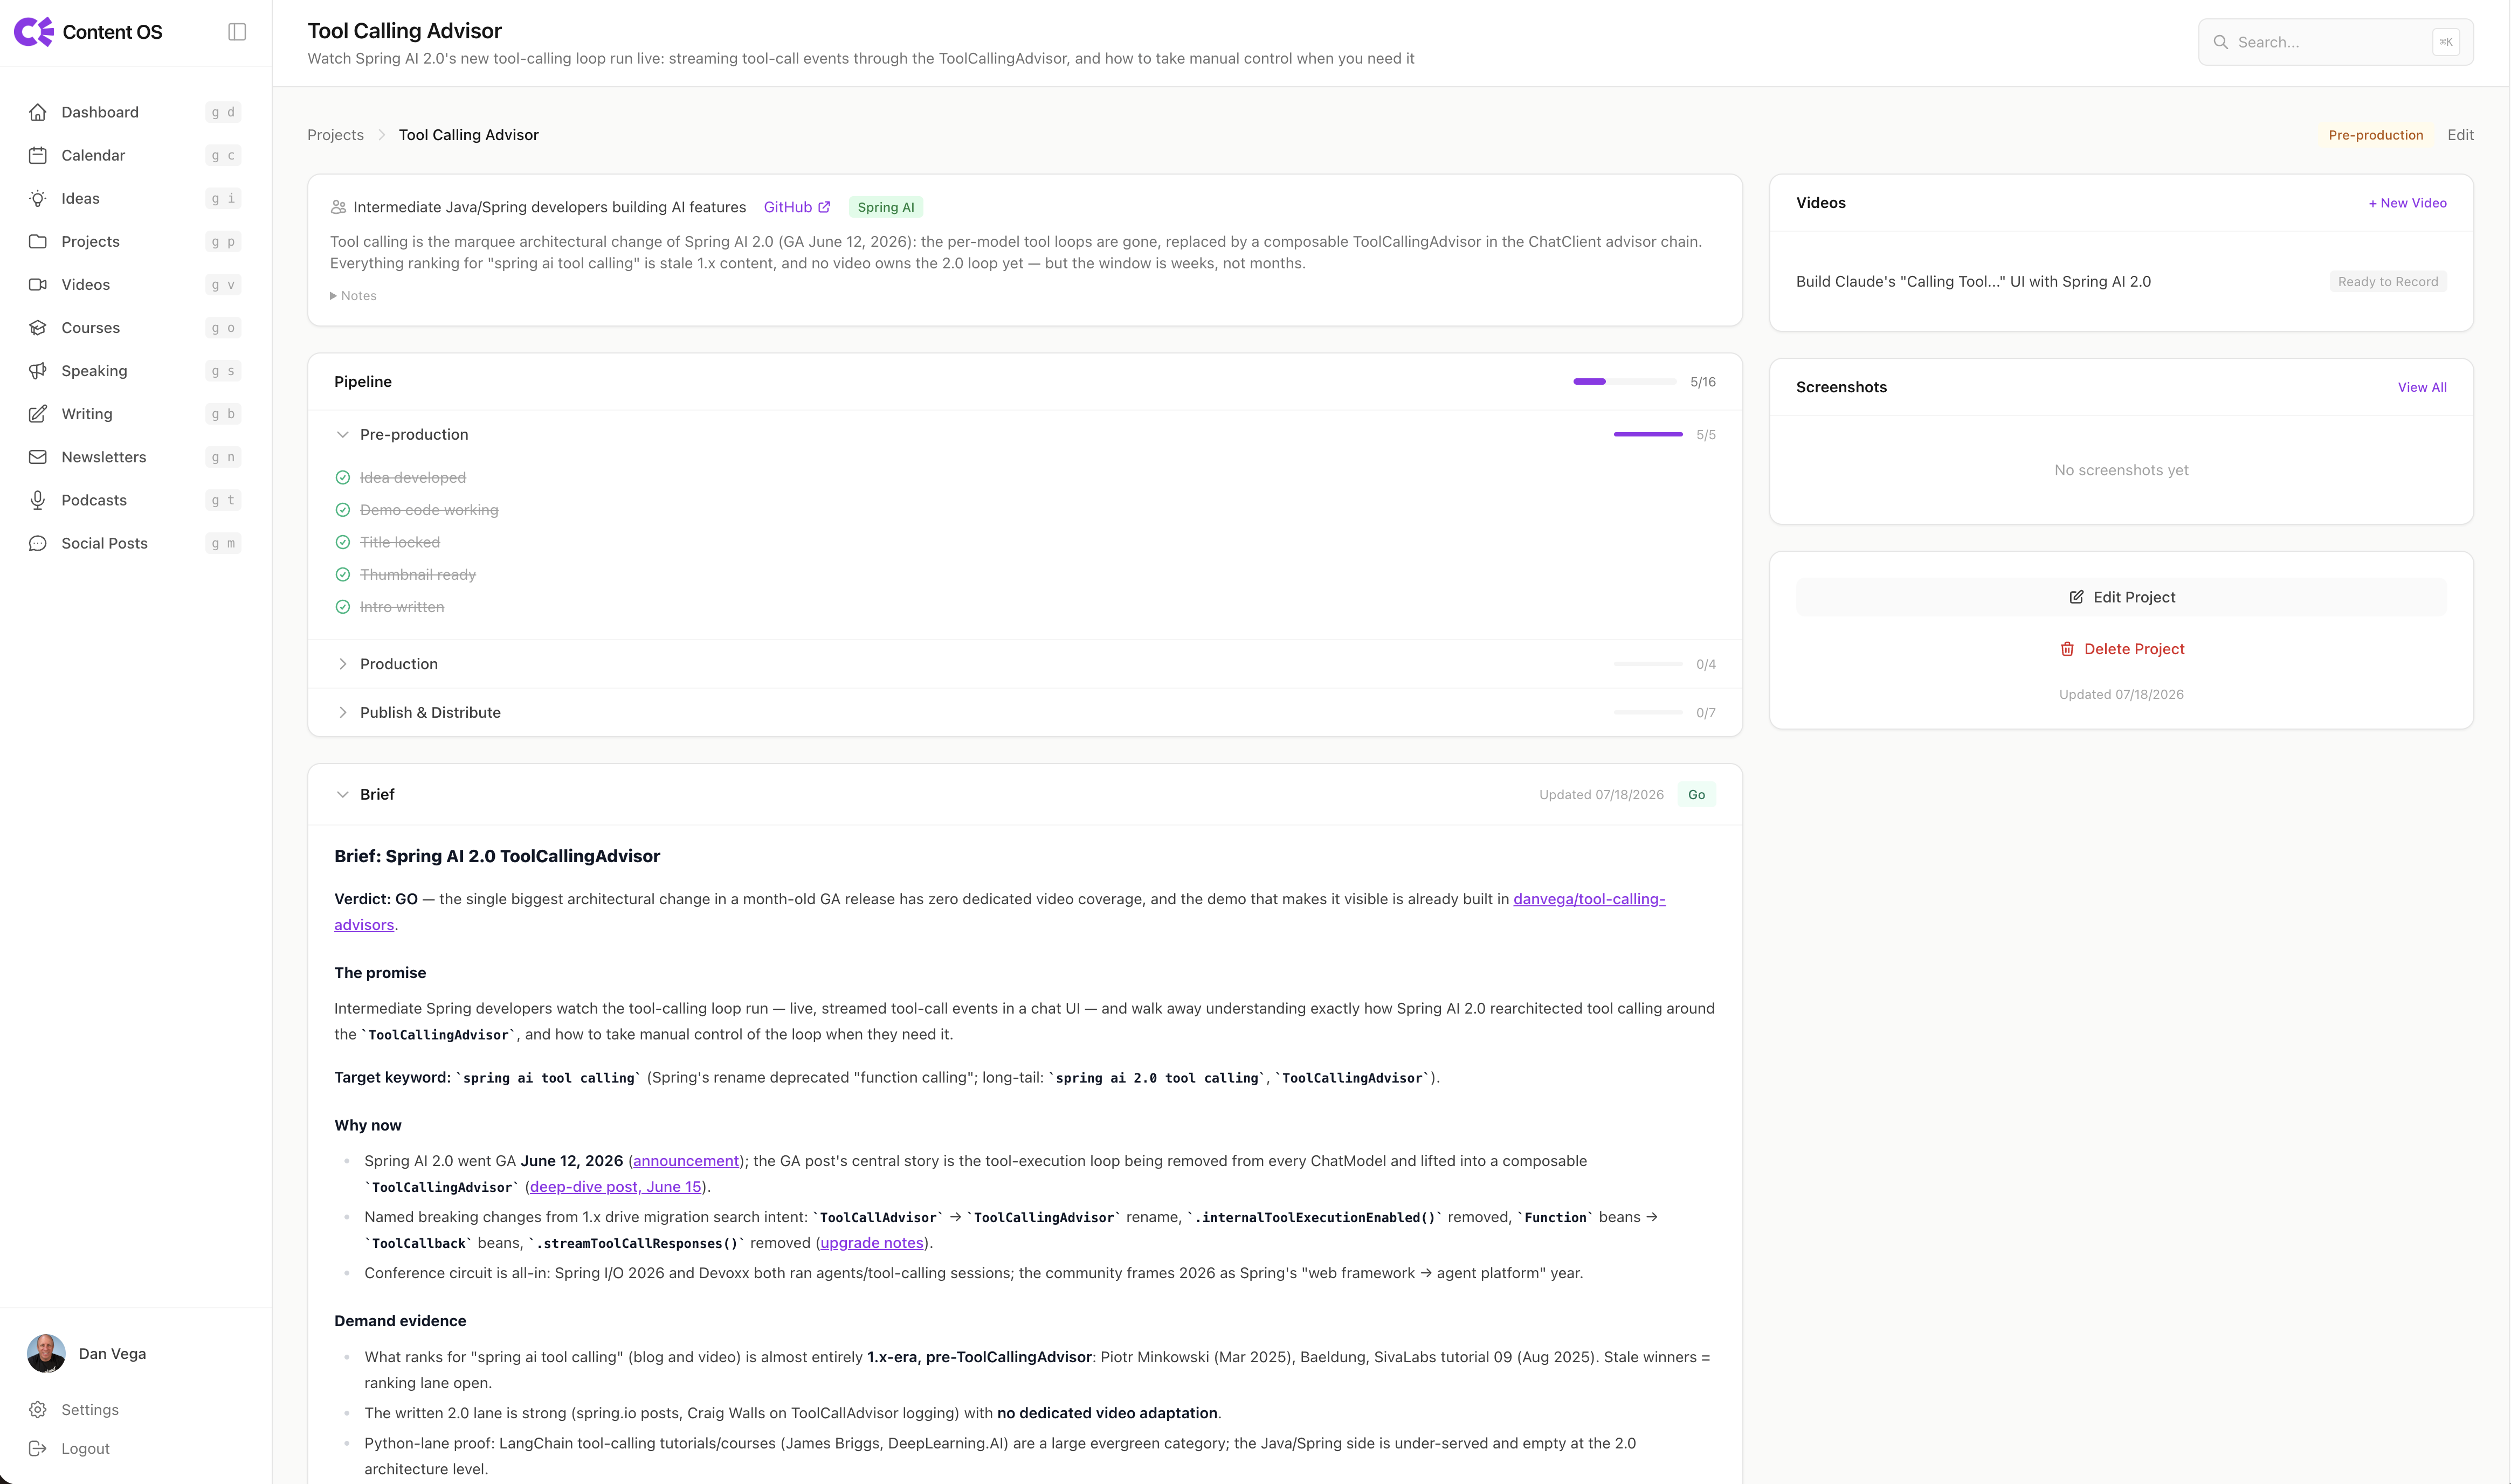Open Settings from the sidebar

click(x=135, y=1409)
